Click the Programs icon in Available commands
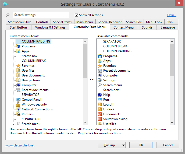 pos(100,56)
